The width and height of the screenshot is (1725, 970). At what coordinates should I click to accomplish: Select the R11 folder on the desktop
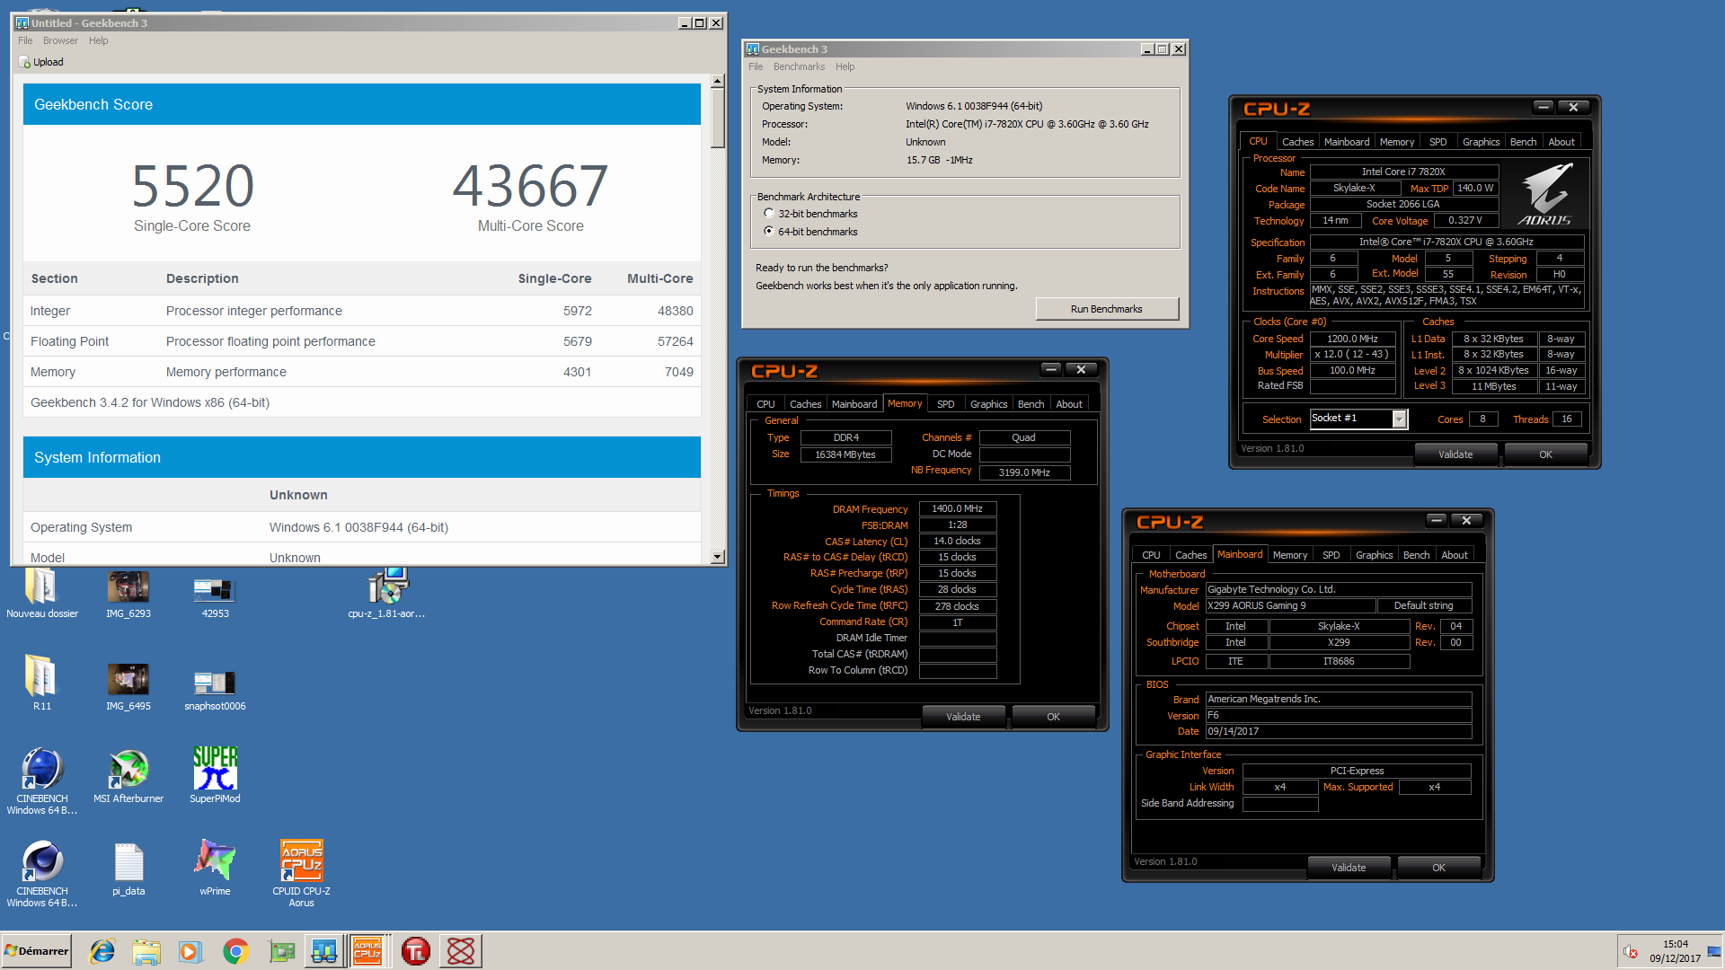41,683
